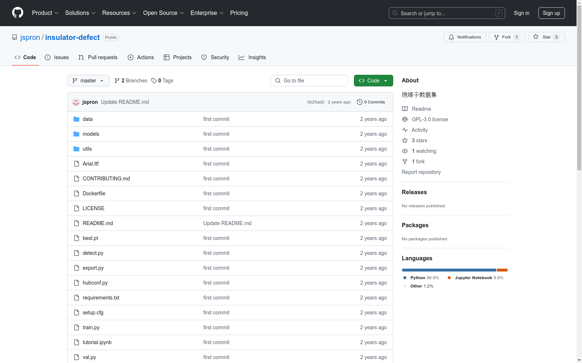Open the README.md file

[98, 223]
